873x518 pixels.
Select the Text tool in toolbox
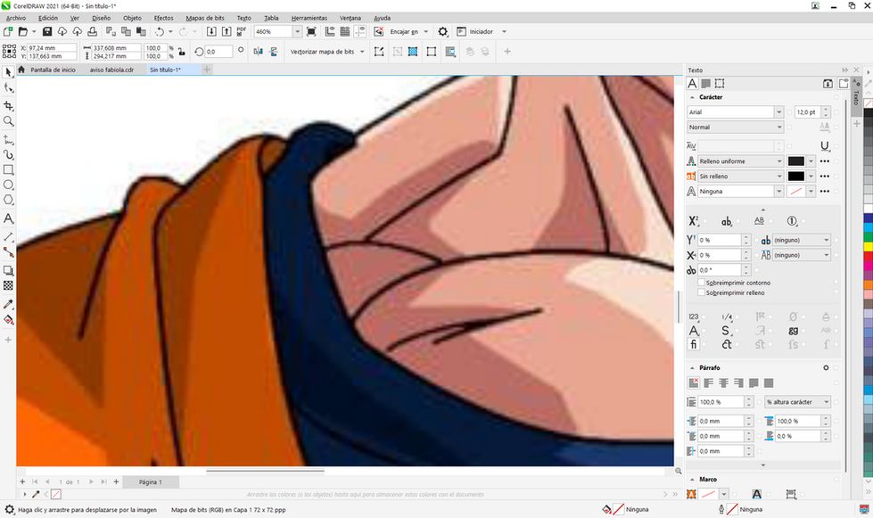point(8,218)
